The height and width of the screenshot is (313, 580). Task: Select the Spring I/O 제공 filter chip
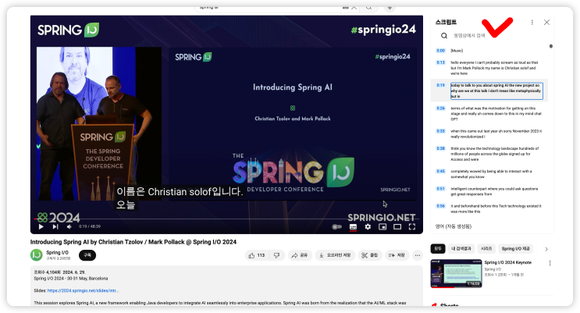click(515, 249)
